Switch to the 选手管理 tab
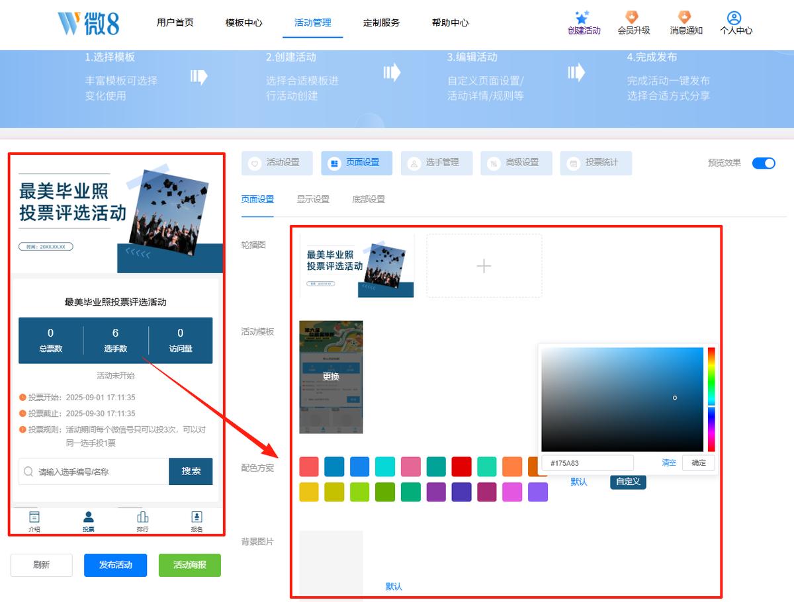Image resolution: width=794 pixels, height=602 pixels. tap(437, 163)
